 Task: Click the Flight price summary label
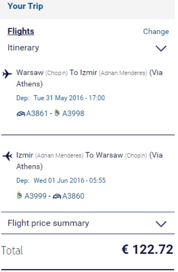[x=48, y=223]
